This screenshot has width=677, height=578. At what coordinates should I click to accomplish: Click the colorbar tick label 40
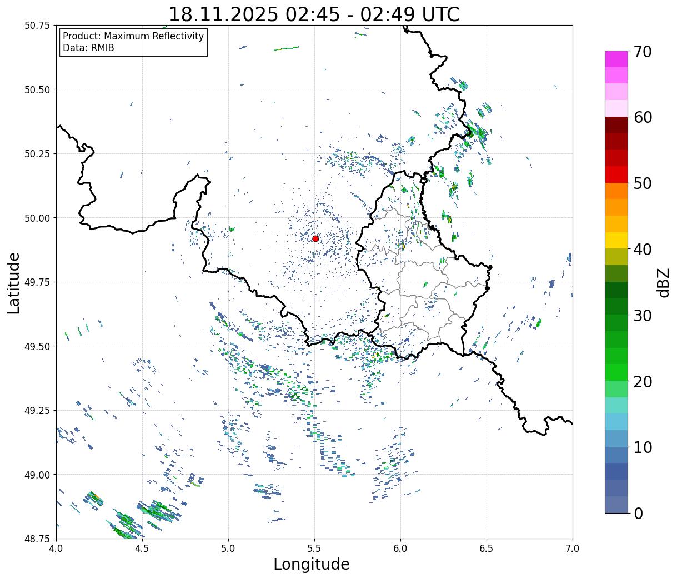(643, 250)
